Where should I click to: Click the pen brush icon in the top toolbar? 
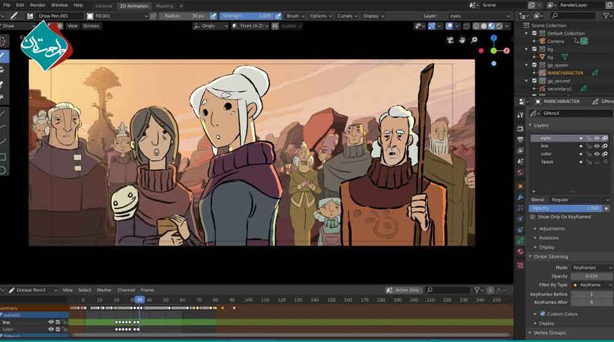14,16
